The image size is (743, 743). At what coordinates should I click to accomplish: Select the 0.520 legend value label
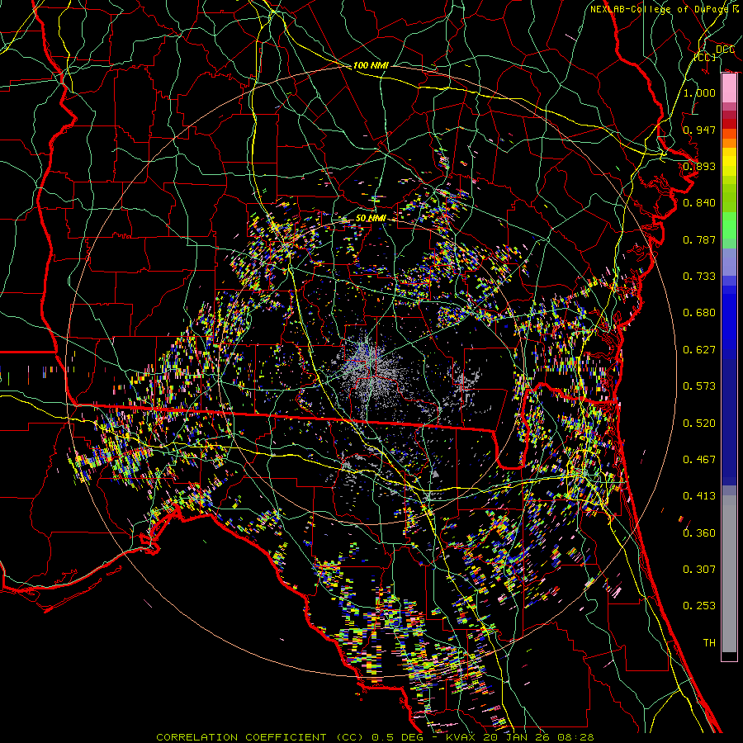tap(699, 423)
